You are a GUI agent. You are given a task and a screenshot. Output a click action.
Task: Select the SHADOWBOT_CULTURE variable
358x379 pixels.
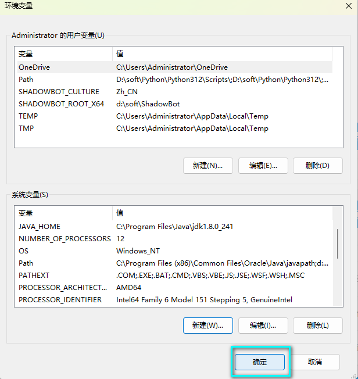(175, 92)
